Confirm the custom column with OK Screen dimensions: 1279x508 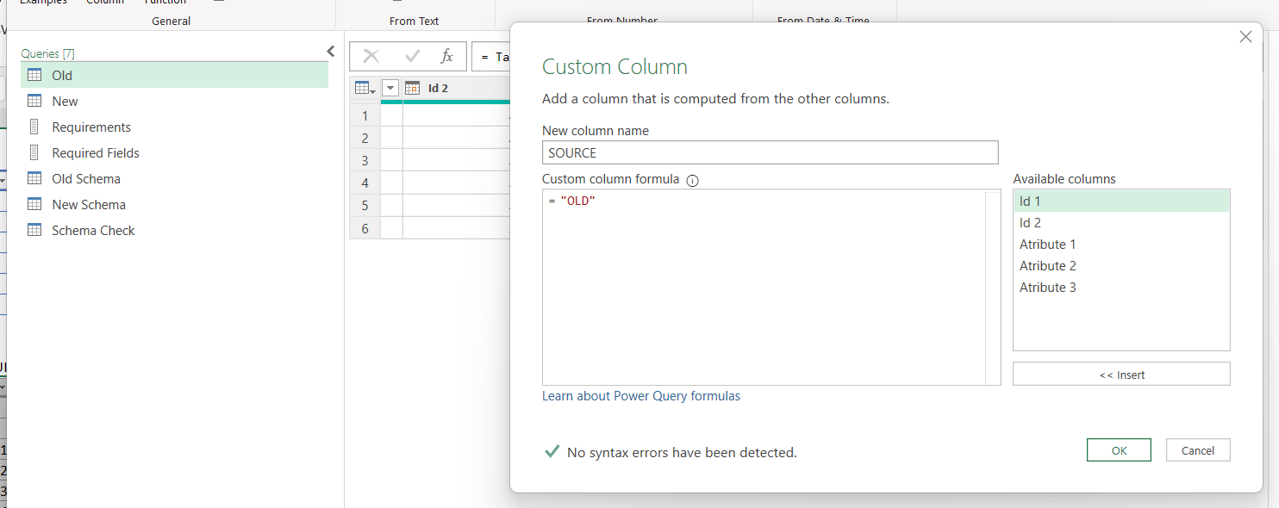tap(1119, 450)
